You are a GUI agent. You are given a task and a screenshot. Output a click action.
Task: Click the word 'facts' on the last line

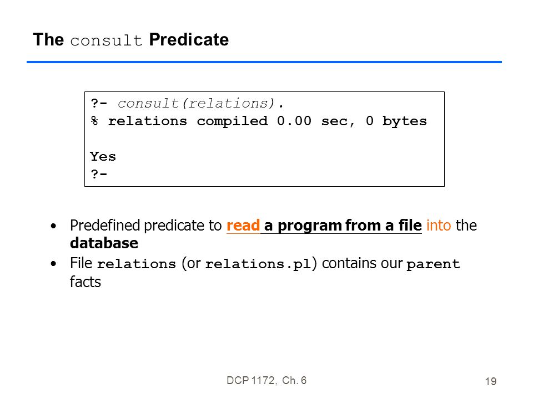click(x=86, y=282)
